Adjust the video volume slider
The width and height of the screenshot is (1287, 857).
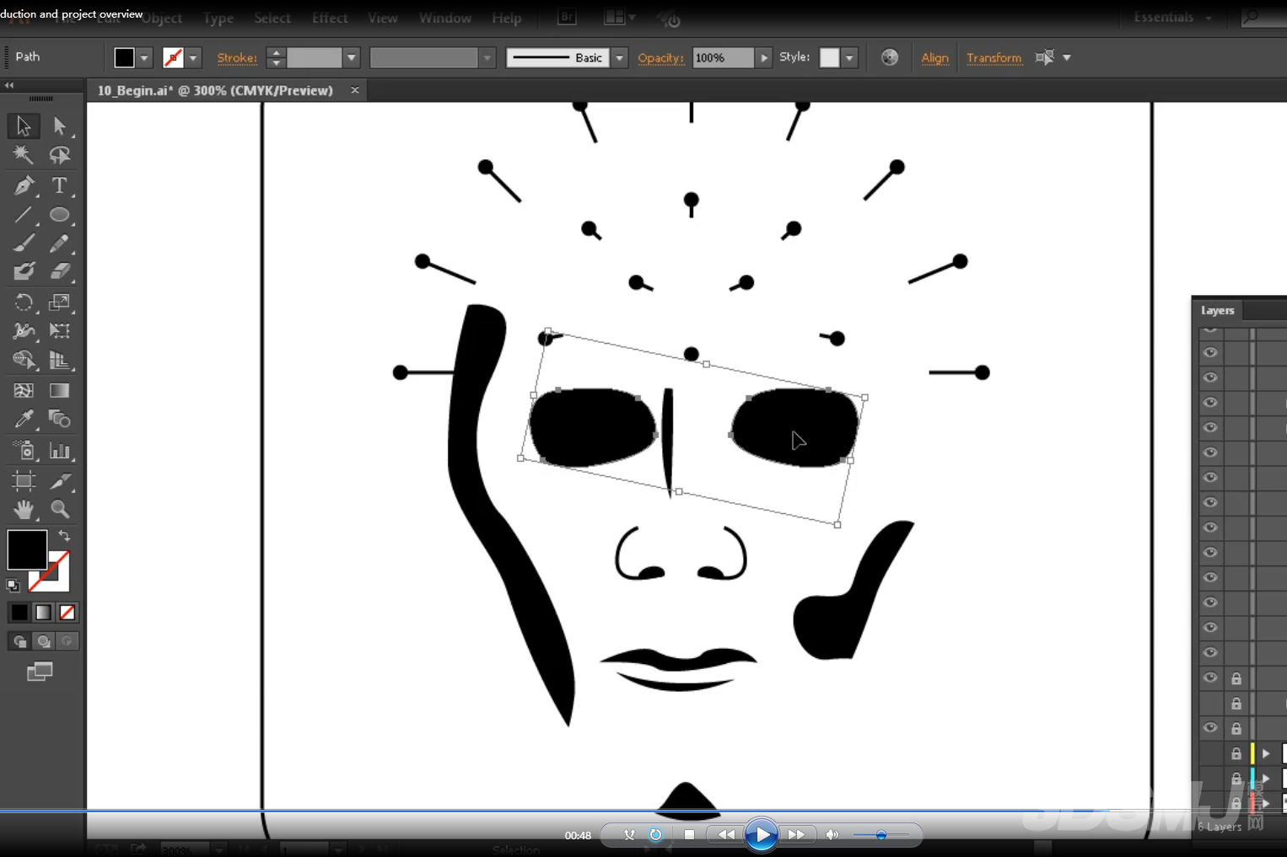pos(880,835)
